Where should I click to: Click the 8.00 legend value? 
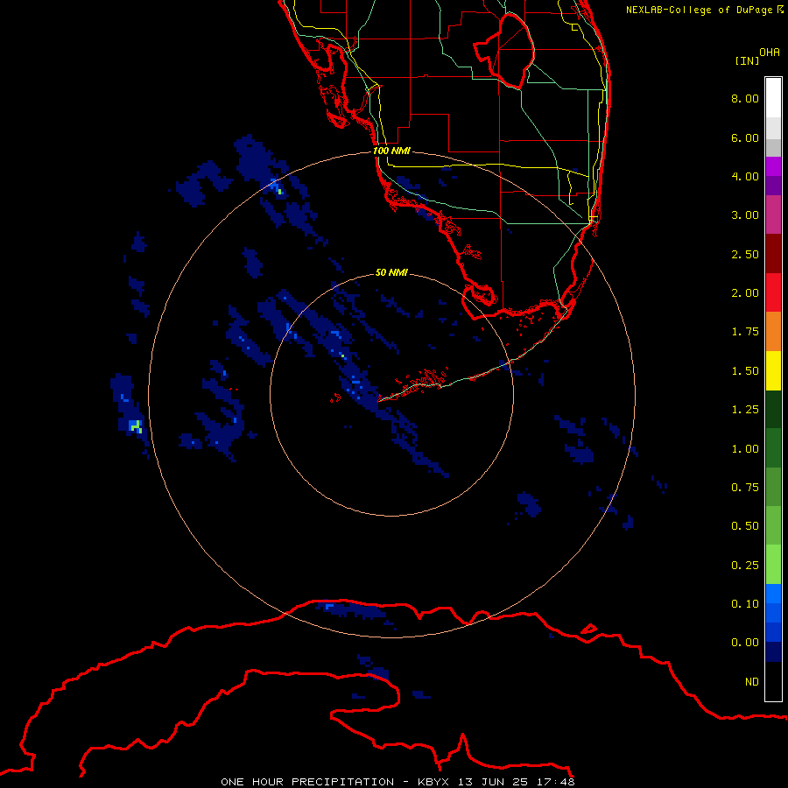(745, 98)
